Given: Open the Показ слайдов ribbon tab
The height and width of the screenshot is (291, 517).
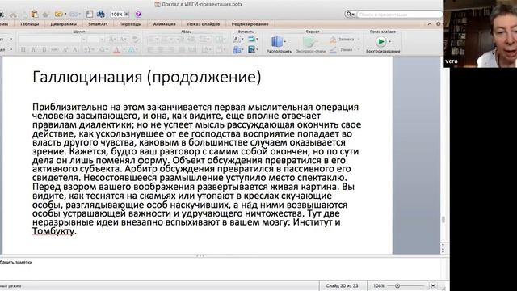Looking at the screenshot, I should click(x=204, y=24).
